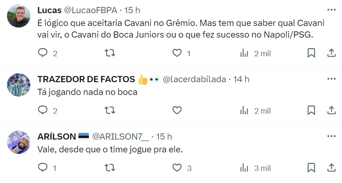Screen dimensions: 342x183
Task: Share Lucas's tweet
Action: (331, 53)
